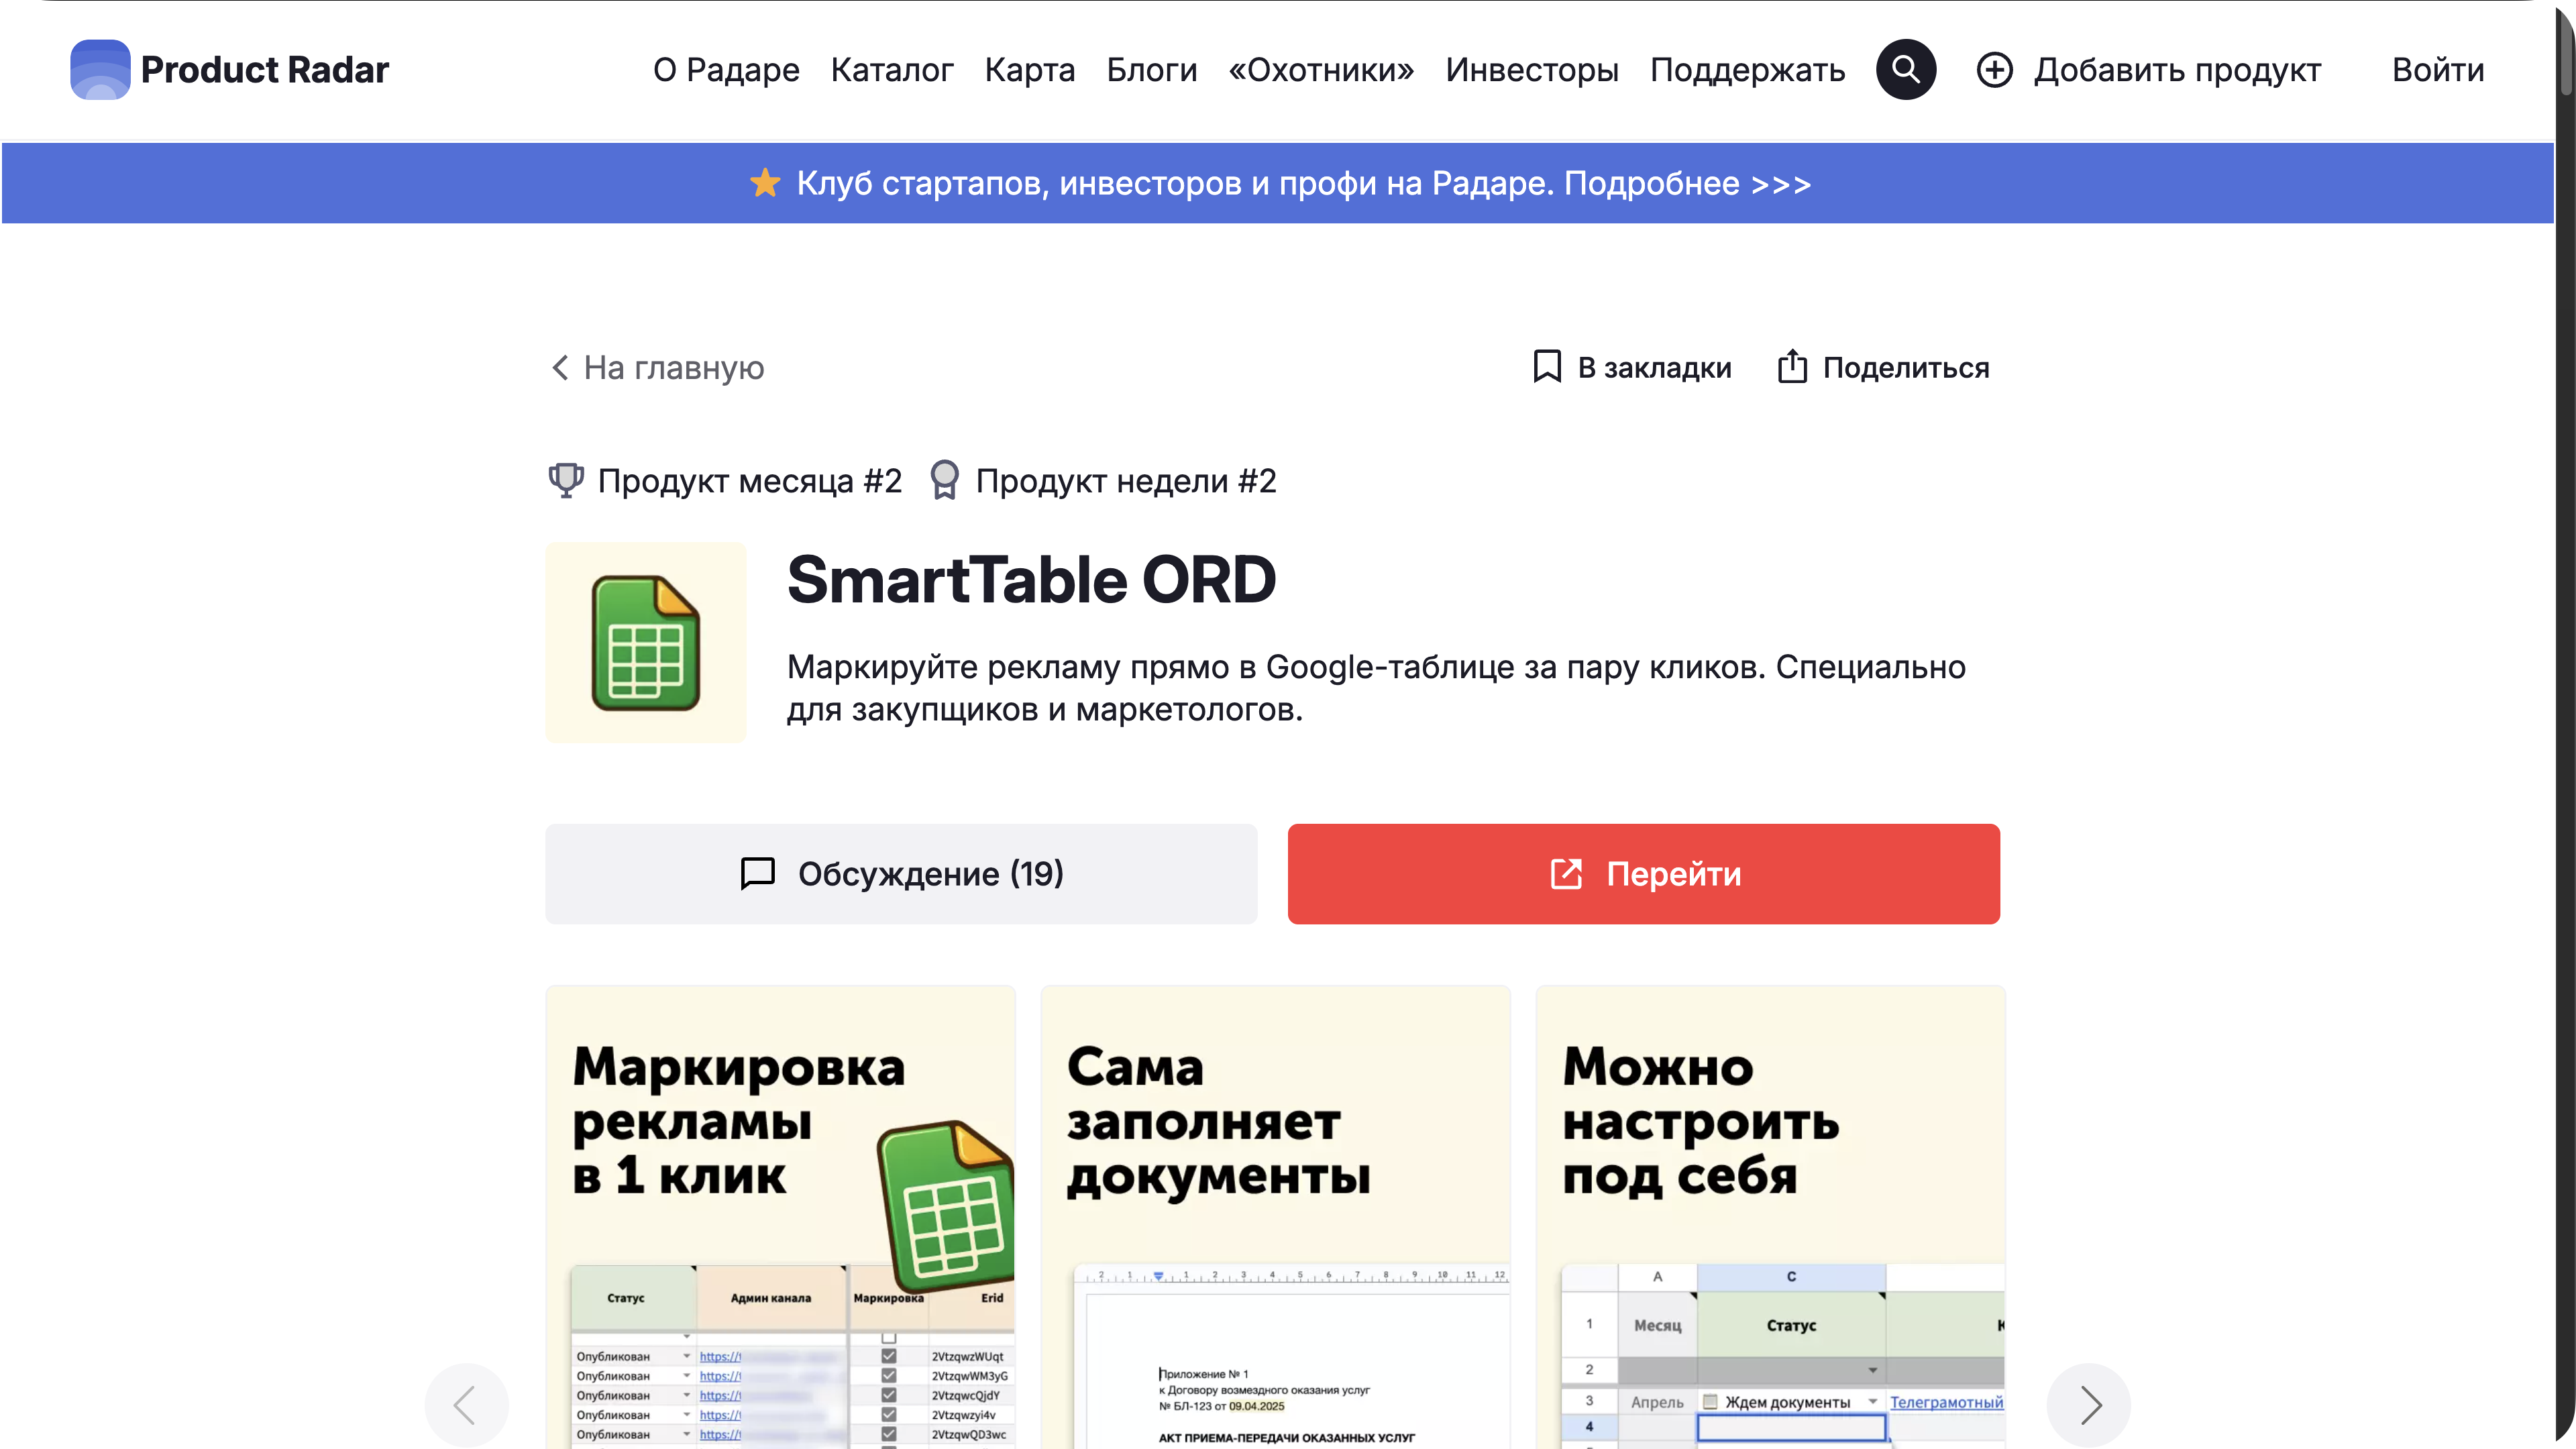Open the 'Продукт месяца #2' badge
2576x1449 pixels.
pos(749,481)
